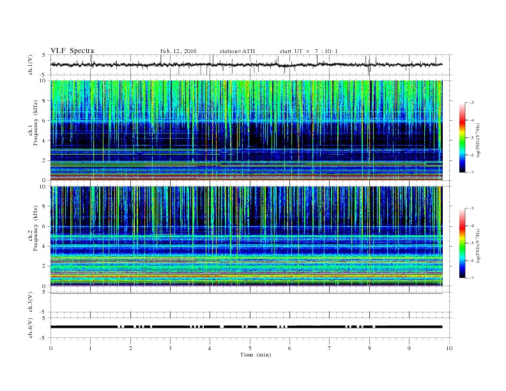Viewport: 506px width, 391px height.
Task: Click the "8" kHz tick of ch.2 spectrogram
Action: point(44,206)
